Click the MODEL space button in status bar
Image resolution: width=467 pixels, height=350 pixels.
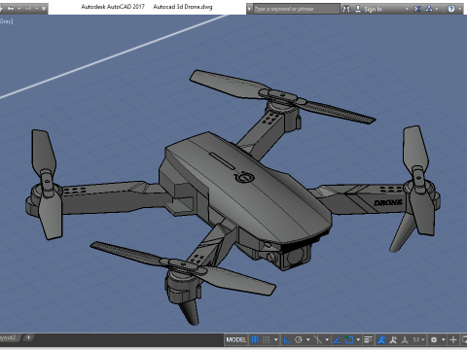[235, 339]
